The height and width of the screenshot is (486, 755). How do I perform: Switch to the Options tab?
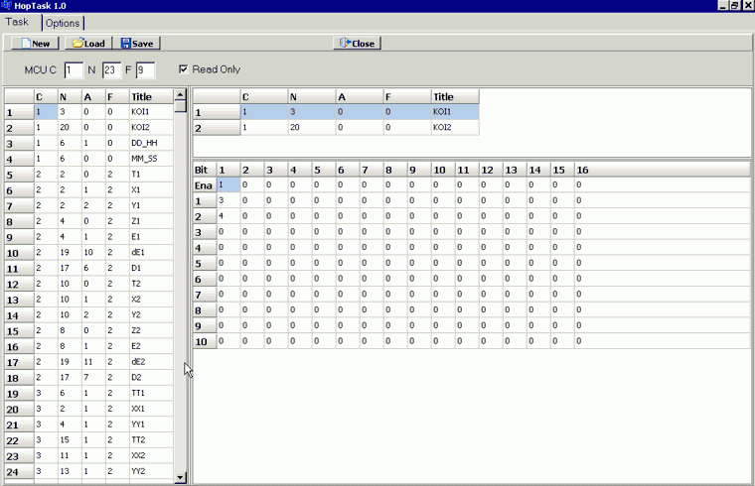point(63,23)
